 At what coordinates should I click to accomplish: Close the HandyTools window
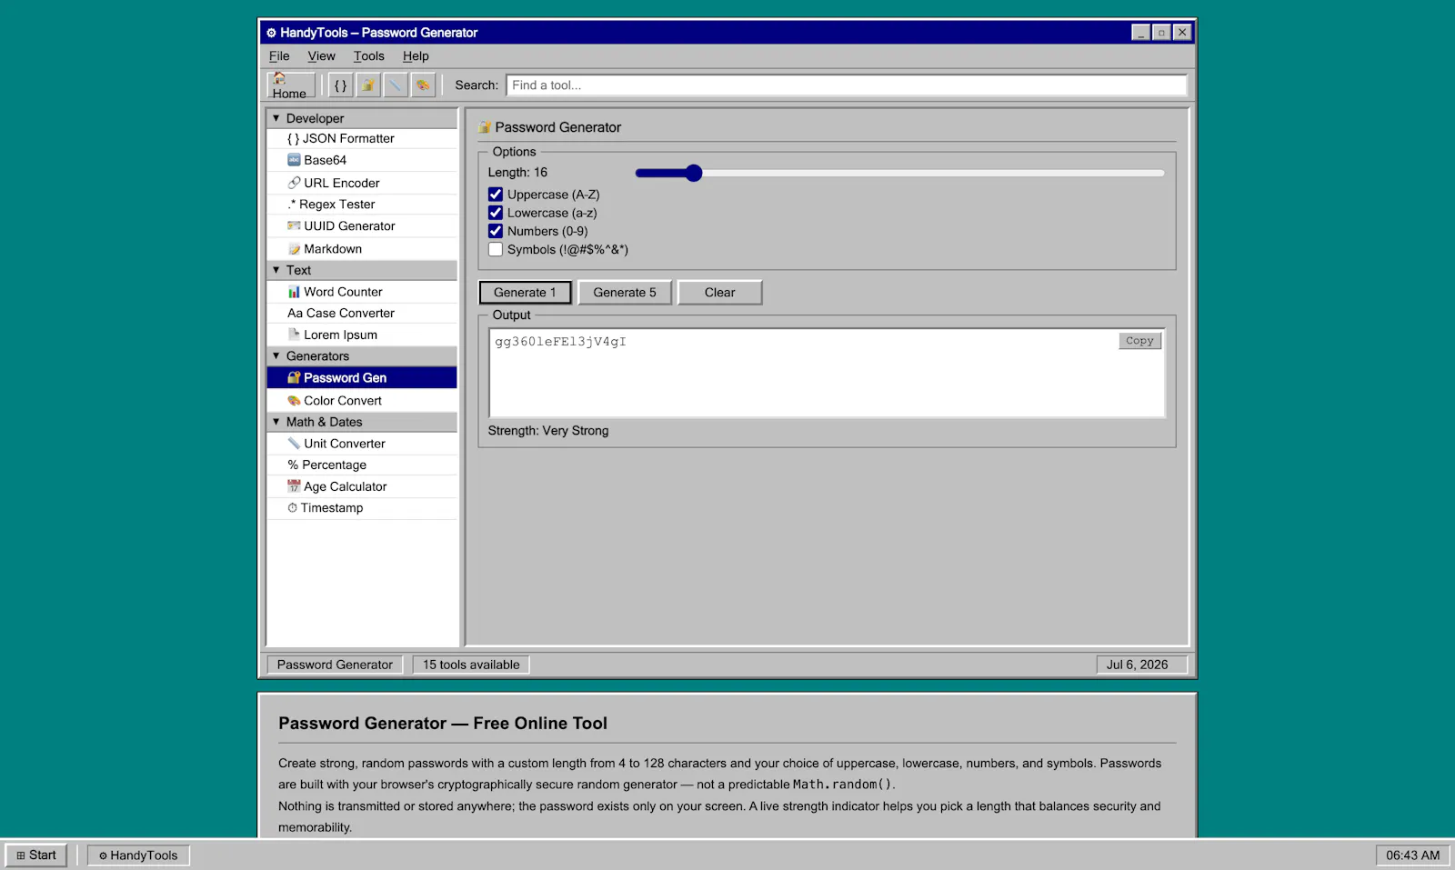click(x=1182, y=33)
